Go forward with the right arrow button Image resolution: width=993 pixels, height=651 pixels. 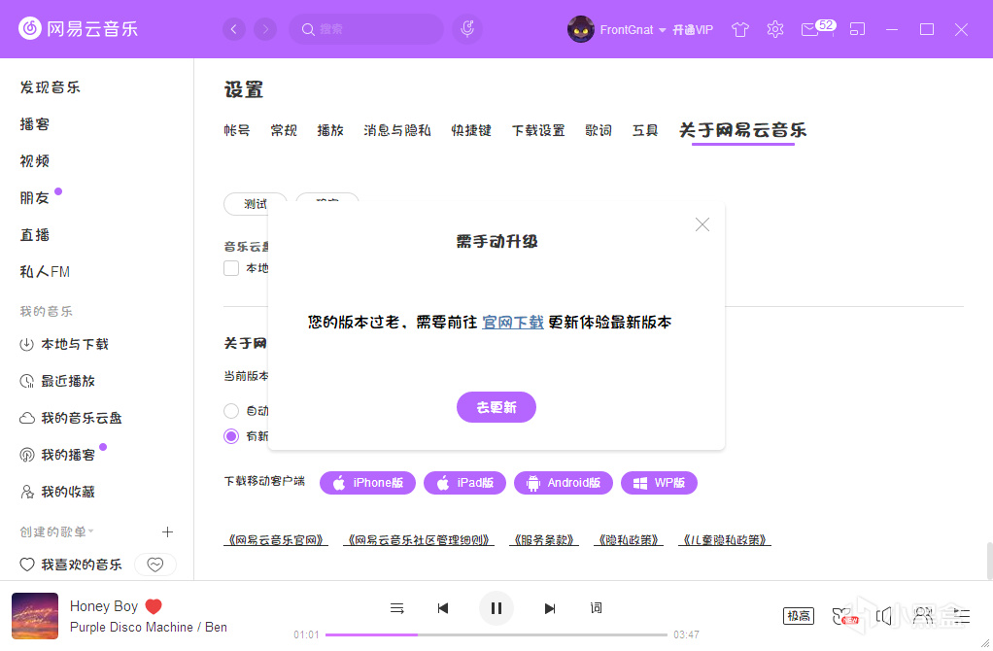[x=265, y=29]
